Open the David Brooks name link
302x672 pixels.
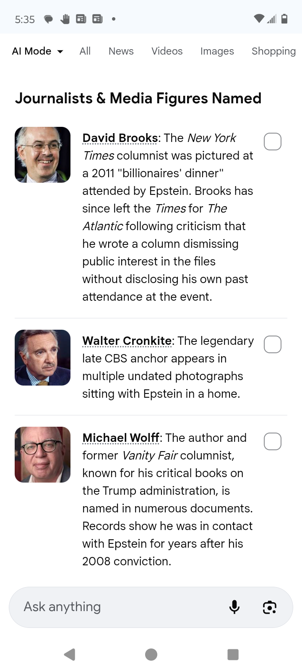click(x=120, y=138)
